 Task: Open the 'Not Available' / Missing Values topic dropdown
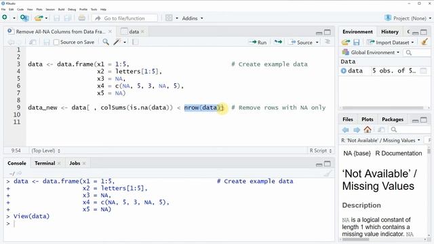pyautogui.click(x=380, y=140)
